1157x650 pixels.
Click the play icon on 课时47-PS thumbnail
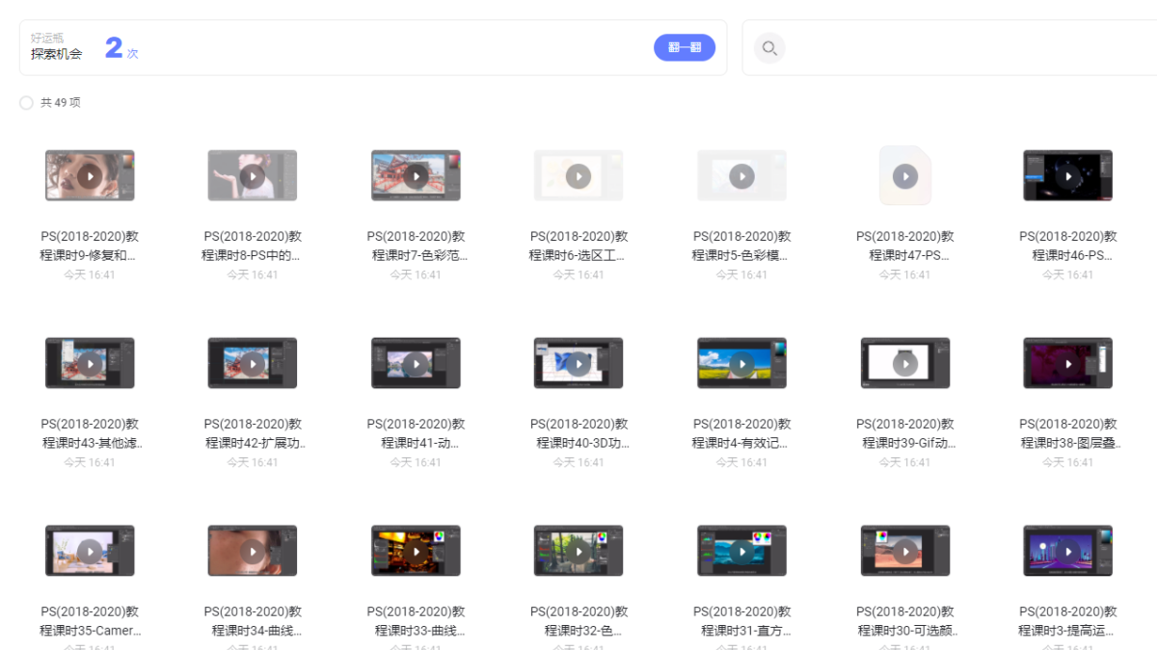coord(904,175)
